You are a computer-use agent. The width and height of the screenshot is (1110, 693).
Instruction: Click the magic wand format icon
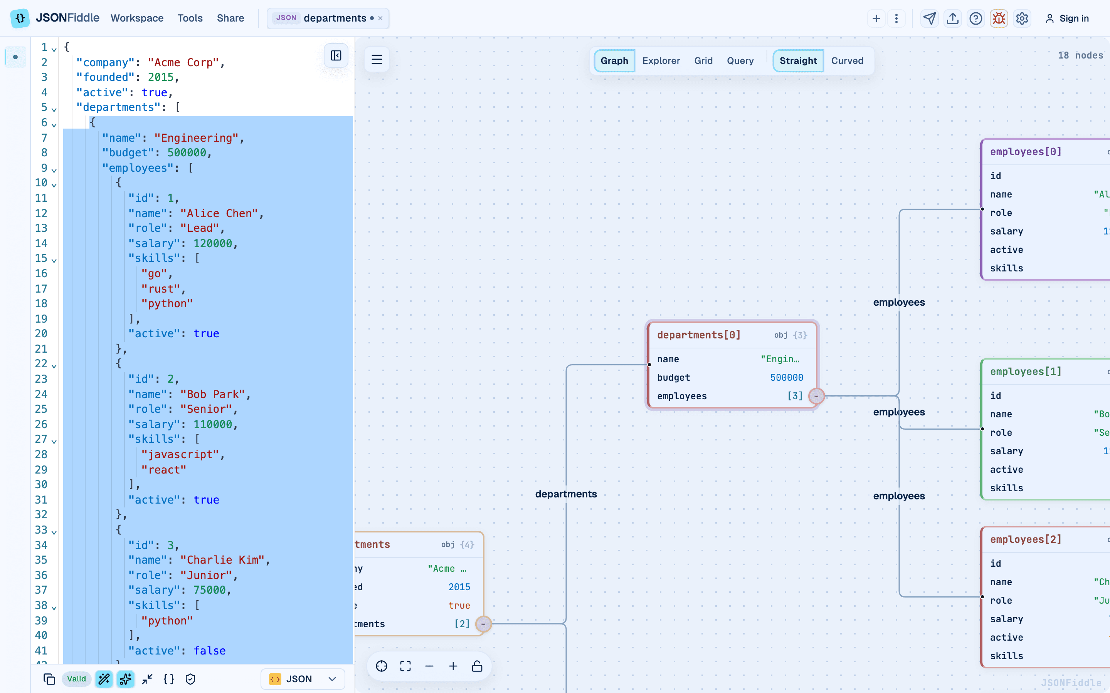[104, 679]
